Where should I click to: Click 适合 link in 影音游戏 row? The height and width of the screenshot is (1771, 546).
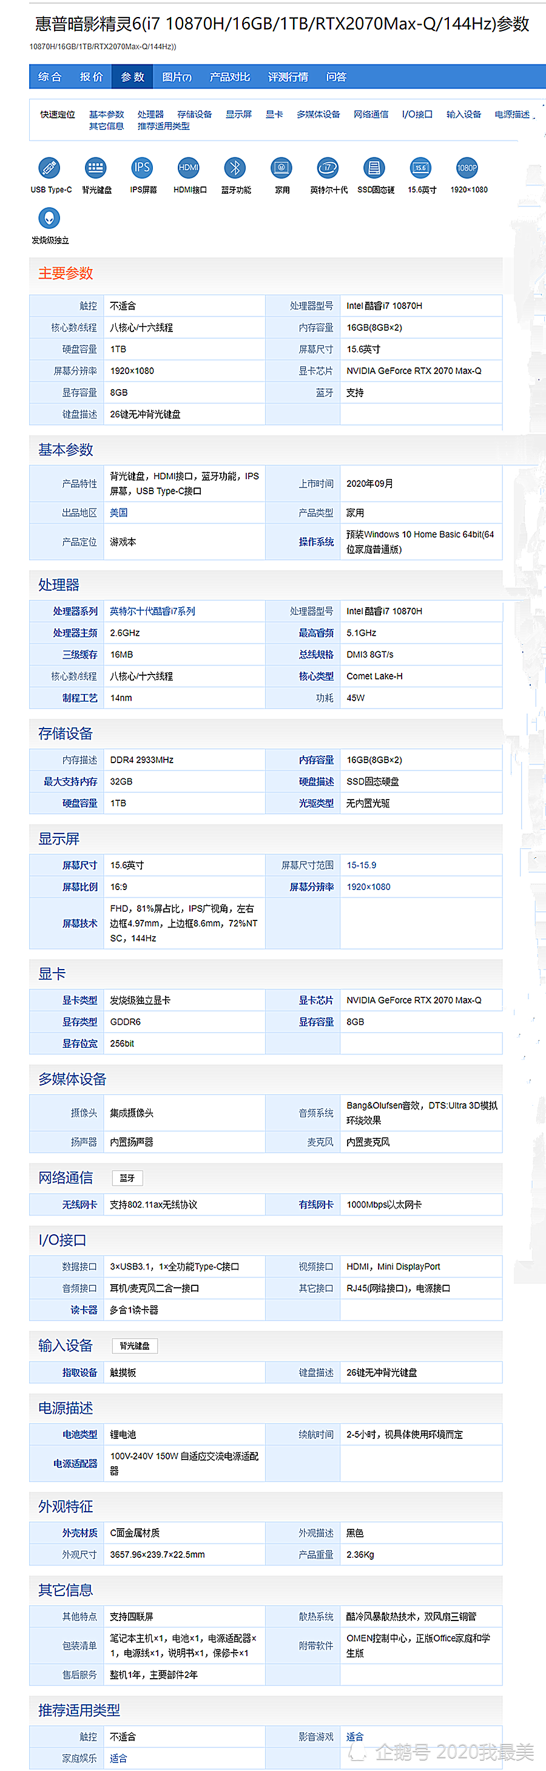[x=355, y=1736]
